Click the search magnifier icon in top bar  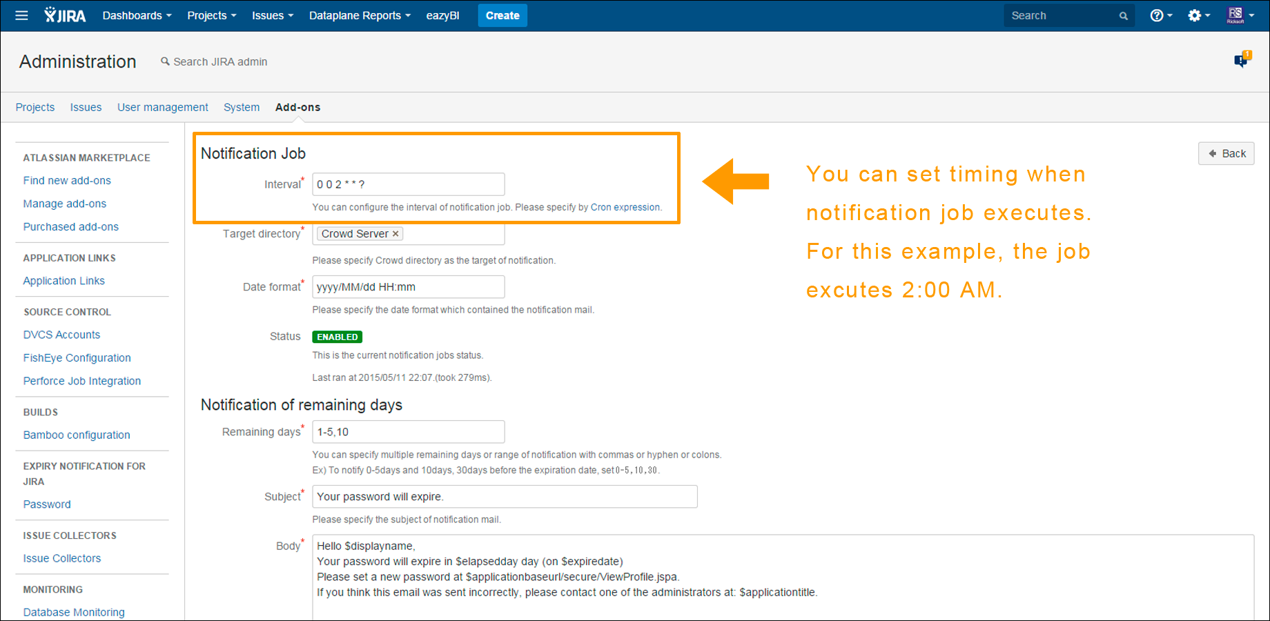coord(1123,16)
